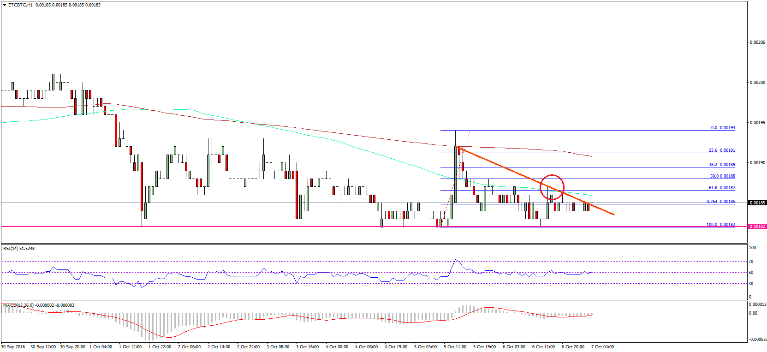767x352 pixels.
Task: Click the 4 Oct 19:00 time axis label
Action: tap(396, 347)
